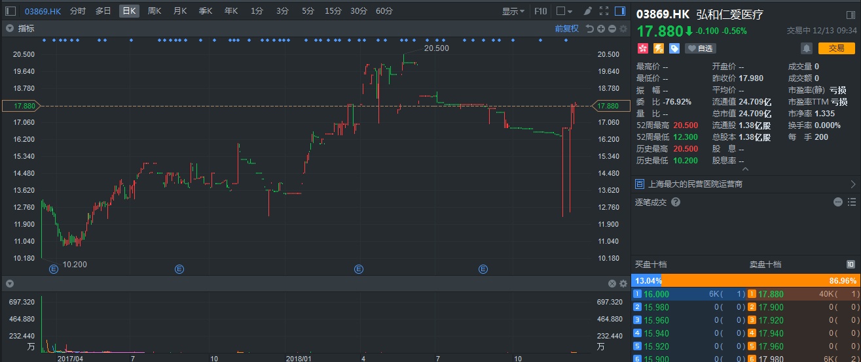The height and width of the screenshot is (362, 861).
Task: Open the 显示 dropdown menu
Action: click(x=513, y=11)
